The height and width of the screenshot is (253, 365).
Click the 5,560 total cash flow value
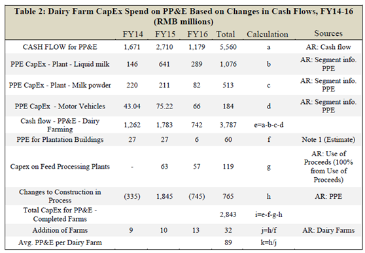(x=228, y=47)
